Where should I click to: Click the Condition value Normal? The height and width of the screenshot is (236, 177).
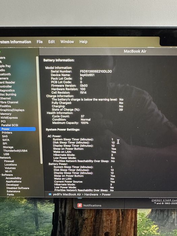pos(86,119)
